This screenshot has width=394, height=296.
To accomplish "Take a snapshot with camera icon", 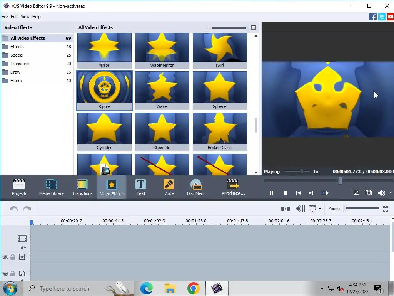I will tap(368, 193).
